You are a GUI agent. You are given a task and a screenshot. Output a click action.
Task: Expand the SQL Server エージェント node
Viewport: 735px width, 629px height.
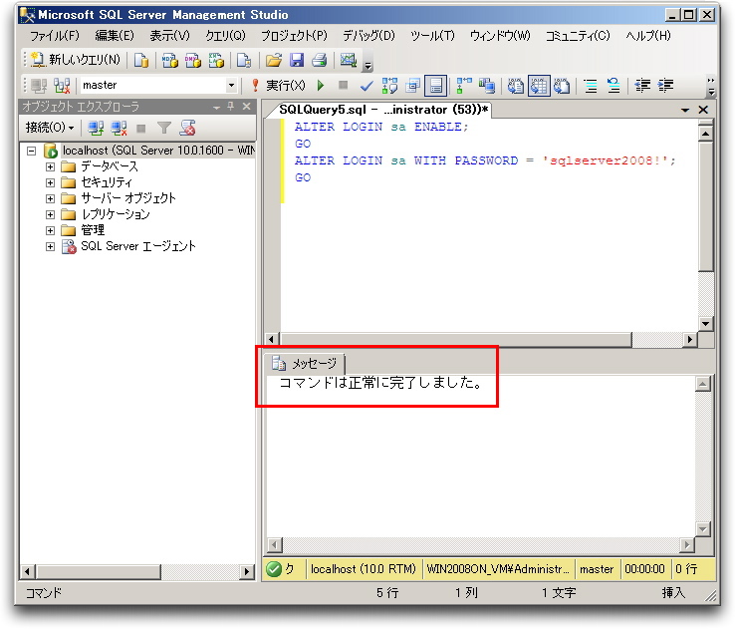(x=50, y=247)
